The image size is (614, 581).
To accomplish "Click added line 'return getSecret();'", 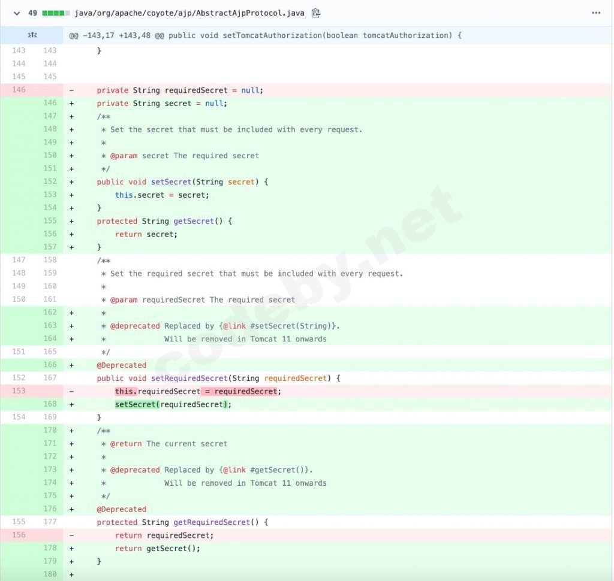I will [x=158, y=549].
